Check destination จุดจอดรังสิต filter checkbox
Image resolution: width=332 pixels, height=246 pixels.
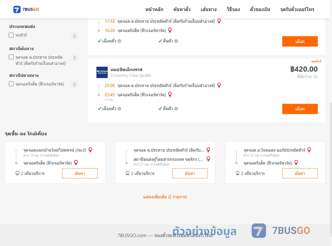pos(11,84)
